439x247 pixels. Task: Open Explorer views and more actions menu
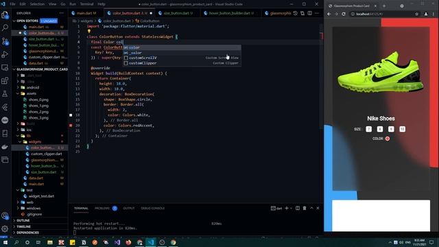61,13
